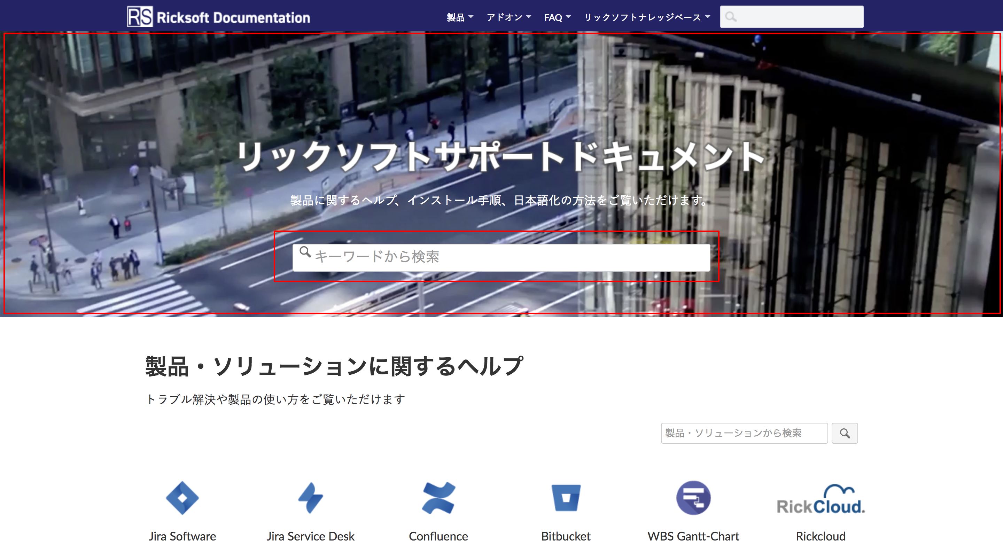The width and height of the screenshot is (1003, 560).
Task: Click the magnifier button beside product search
Action: tap(845, 433)
